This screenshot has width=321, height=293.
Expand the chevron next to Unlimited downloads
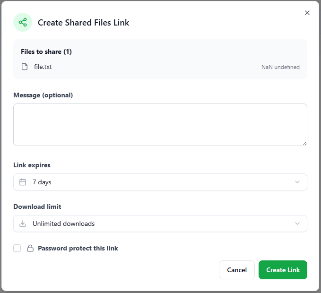297,224
